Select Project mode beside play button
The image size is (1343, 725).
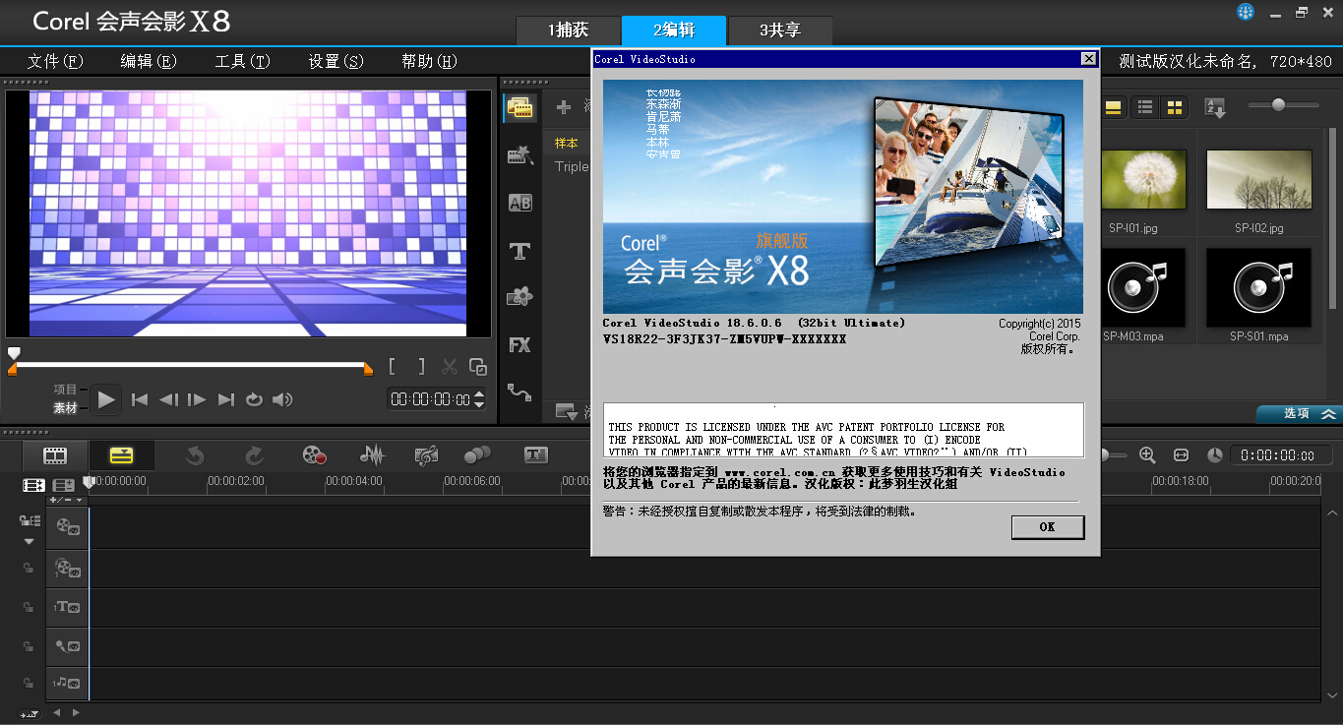pos(65,390)
